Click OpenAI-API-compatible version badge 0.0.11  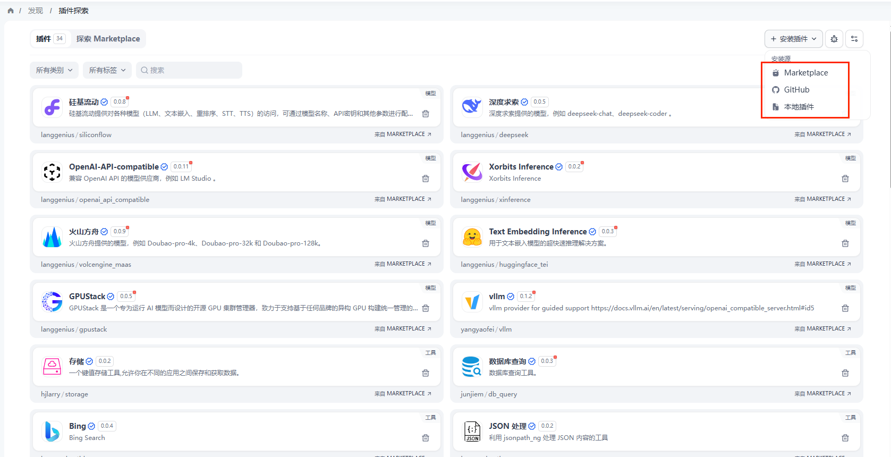(181, 166)
